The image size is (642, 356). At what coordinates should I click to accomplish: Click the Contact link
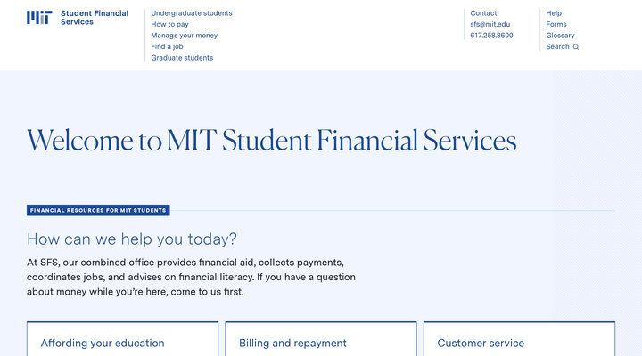[x=483, y=13]
